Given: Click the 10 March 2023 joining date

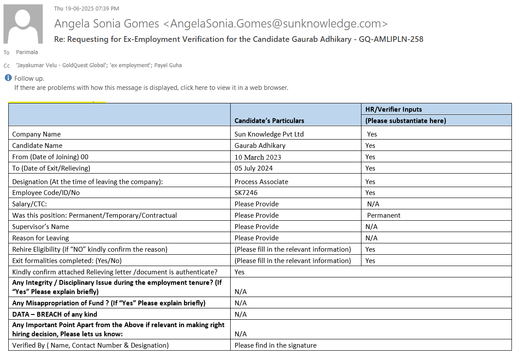Looking at the screenshot, I should [258, 157].
